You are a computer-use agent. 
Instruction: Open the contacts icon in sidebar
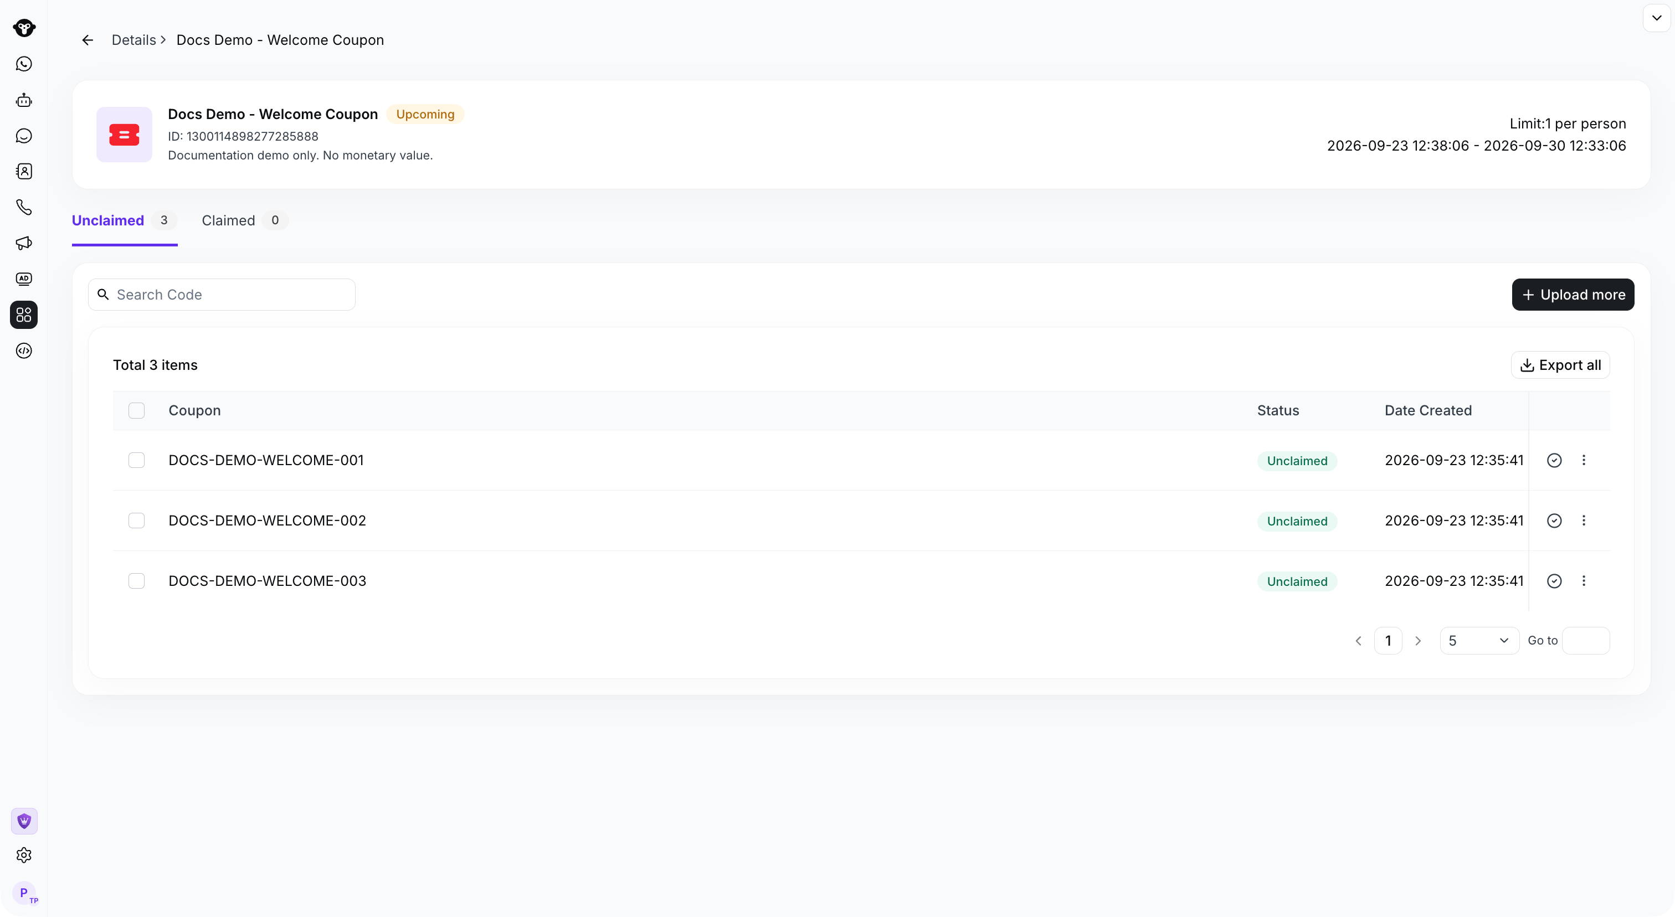[24, 172]
